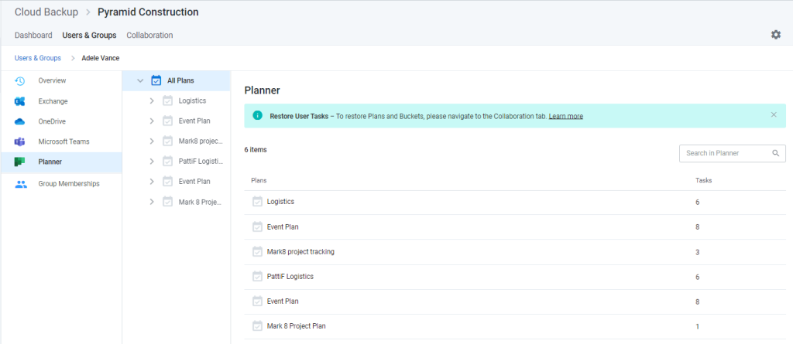The image size is (793, 344).
Task: Expand the Logistics node in tree
Action: pos(152,101)
